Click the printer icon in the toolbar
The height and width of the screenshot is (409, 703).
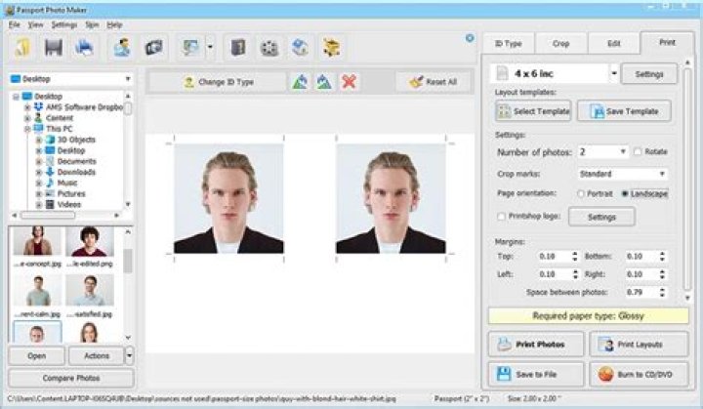85,47
